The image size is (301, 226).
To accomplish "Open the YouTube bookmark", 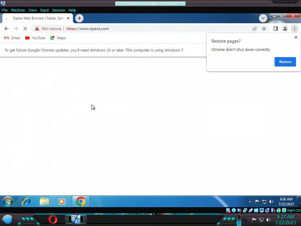I will pyautogui.click(x=35, y=38).
